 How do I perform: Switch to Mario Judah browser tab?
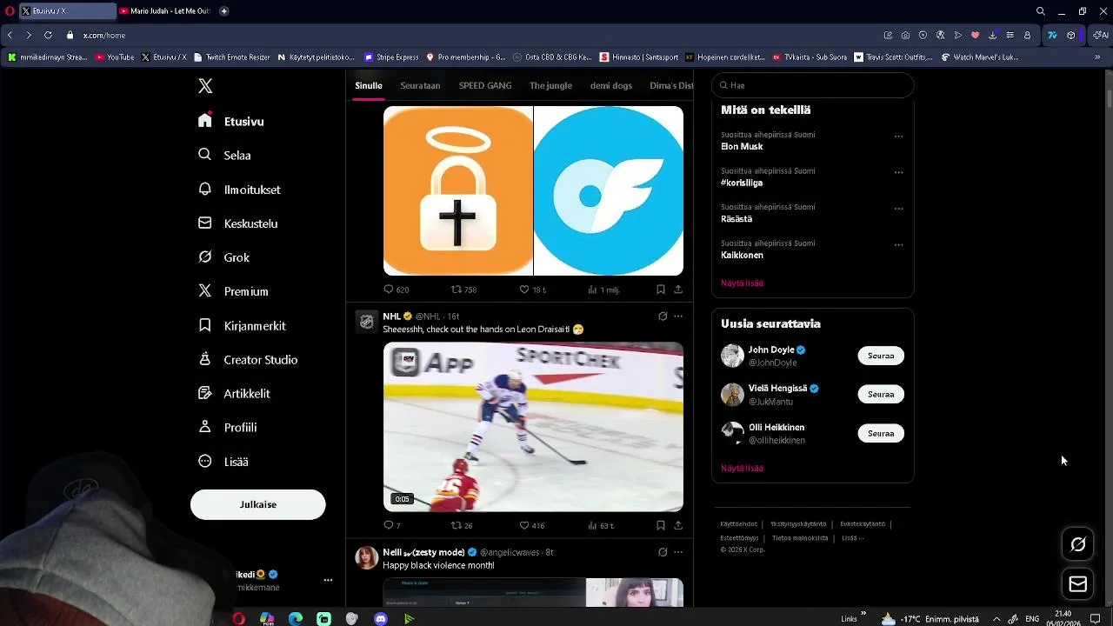point(165,11)
